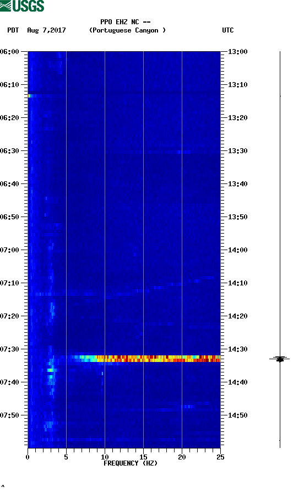The image size is (304, 492).
Task: Click the 07:00 PDT time label
Action: click(x=9, y=250)
